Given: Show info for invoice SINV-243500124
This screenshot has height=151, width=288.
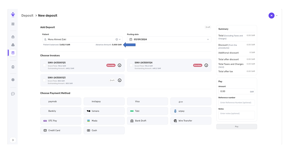Looking at the screenshot, I should pyautogui.click(x=206, y=65).
